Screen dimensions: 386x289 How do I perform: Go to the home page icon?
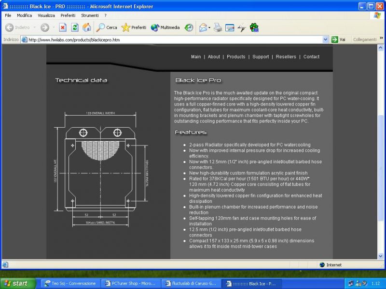[x=87, y=27]
